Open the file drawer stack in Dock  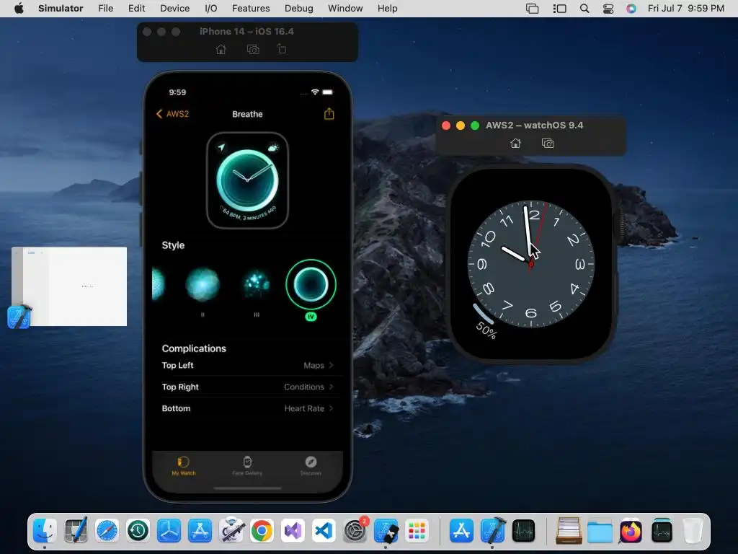click(569, 532)
